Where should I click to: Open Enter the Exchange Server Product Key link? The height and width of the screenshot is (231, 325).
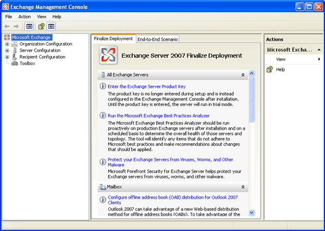147,87
